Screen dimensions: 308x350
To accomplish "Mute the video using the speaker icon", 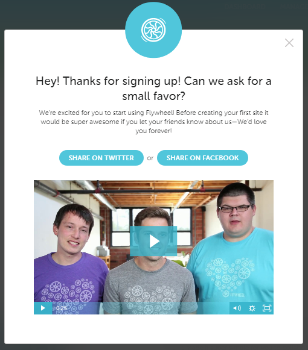I will (237, 308).
